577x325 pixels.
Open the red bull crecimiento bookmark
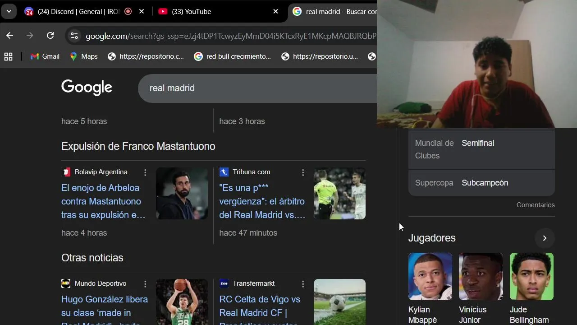coord(233,56)
